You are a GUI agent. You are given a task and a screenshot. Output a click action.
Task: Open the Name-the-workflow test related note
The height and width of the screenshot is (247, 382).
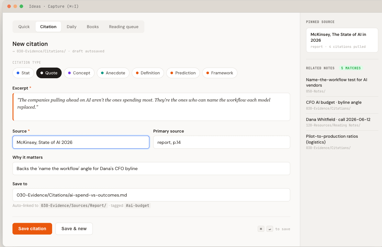pos(342,85)
